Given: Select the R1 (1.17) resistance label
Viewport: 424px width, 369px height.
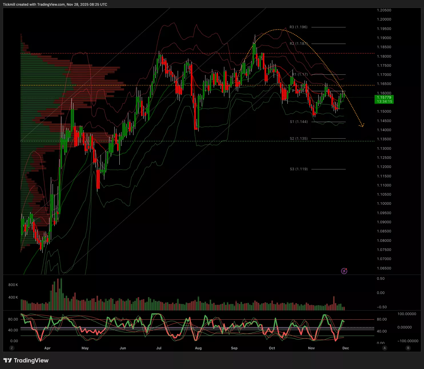Looking at the screenshot, I should click(300, 74).
